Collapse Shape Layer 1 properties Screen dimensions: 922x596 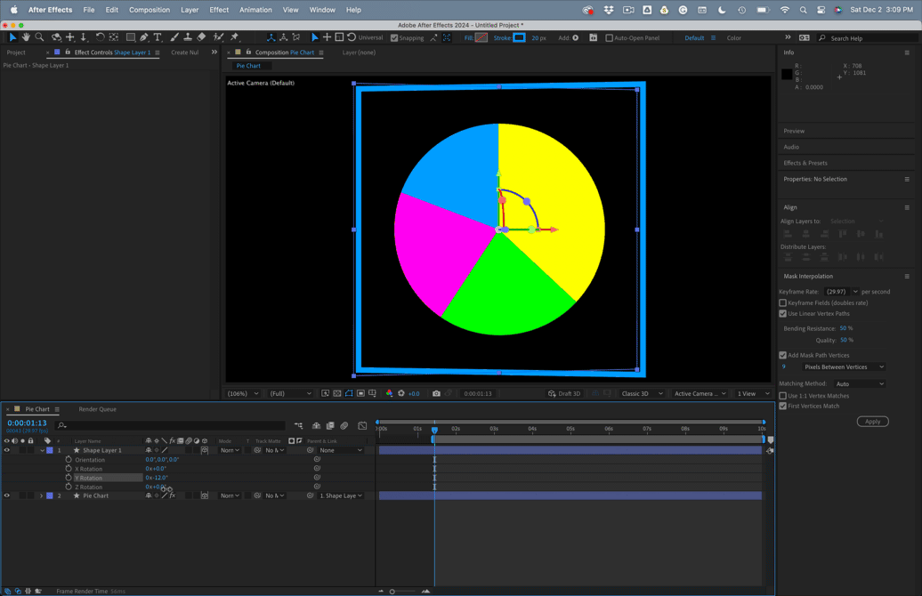coord(42,450)
